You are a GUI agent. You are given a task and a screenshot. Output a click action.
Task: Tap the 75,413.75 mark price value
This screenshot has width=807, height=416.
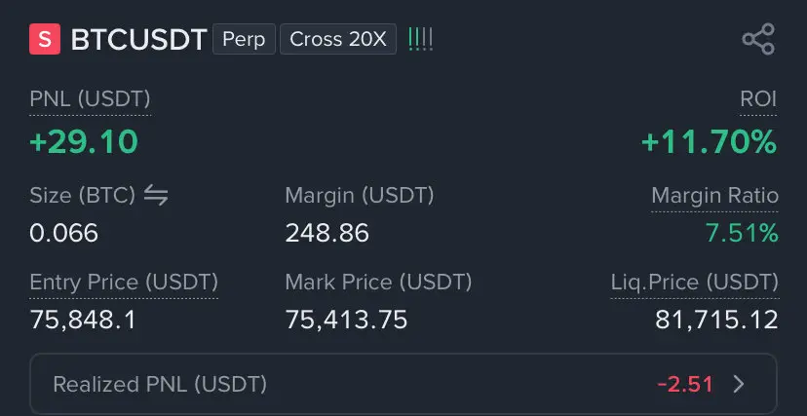click(346, 319)
